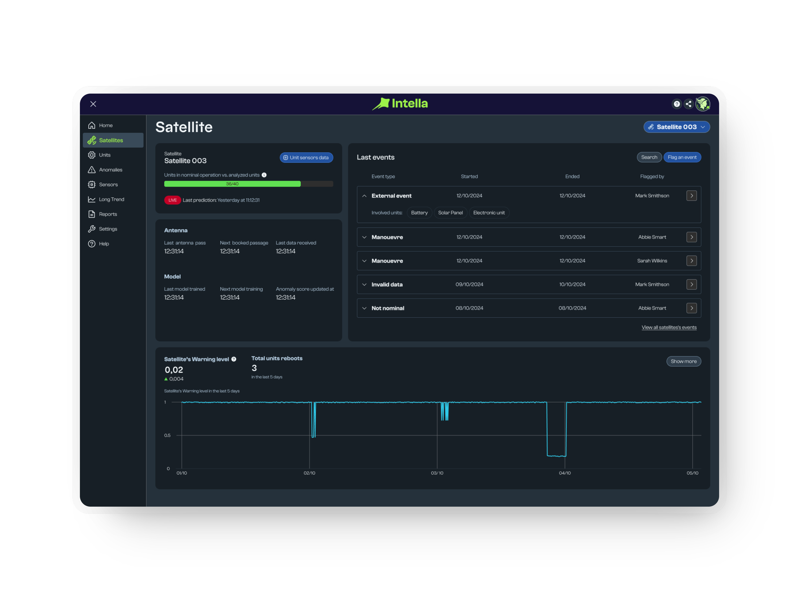The image size is (799, 599).
Task: Click the 36/40 nominal units progress bar
Action: tap(232, 184)
